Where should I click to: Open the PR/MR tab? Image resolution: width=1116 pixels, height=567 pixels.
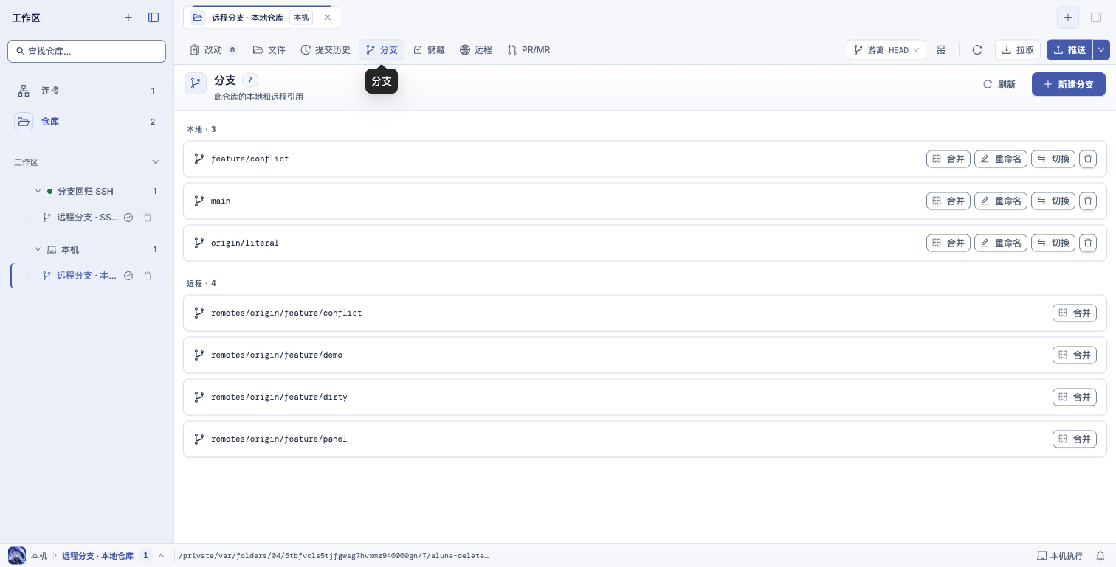point(529,50)
